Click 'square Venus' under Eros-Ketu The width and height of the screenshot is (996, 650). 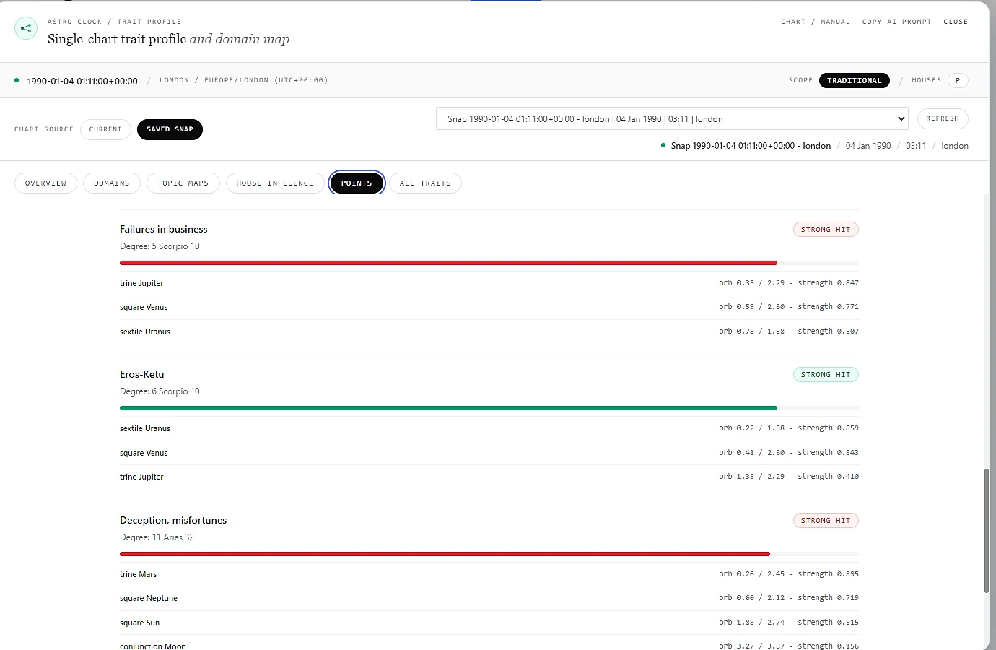click(x=144, y=453)
